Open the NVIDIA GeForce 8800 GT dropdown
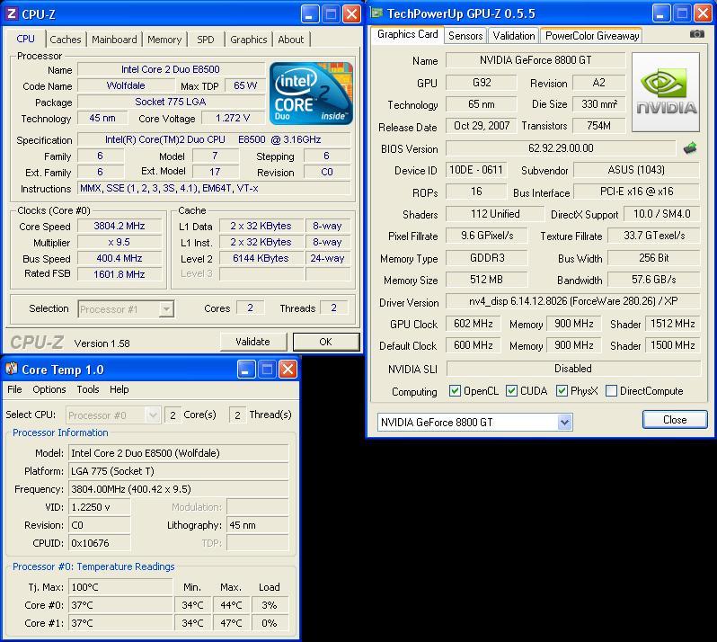This screenshot has height=642, width=717. point(564,422)
